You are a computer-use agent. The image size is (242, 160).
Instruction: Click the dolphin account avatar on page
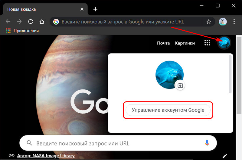tap(224, 42)
